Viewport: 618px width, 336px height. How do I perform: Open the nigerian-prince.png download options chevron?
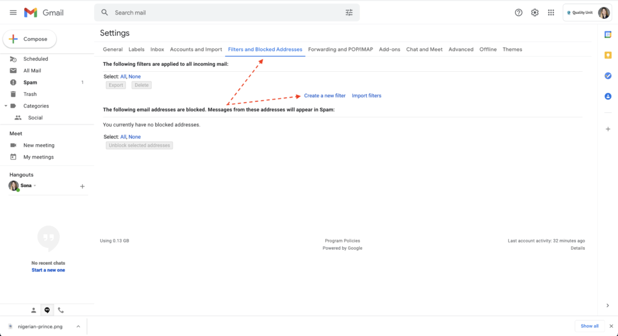click(x=78, y=326)
